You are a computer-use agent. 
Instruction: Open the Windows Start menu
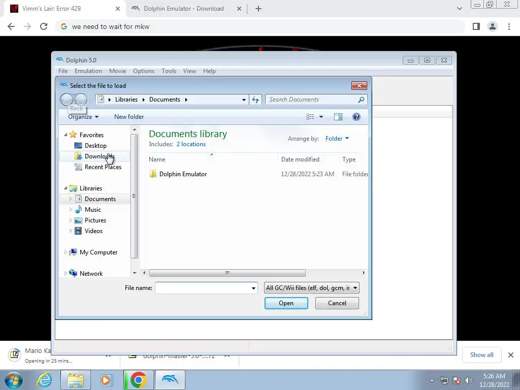[13, 380]
